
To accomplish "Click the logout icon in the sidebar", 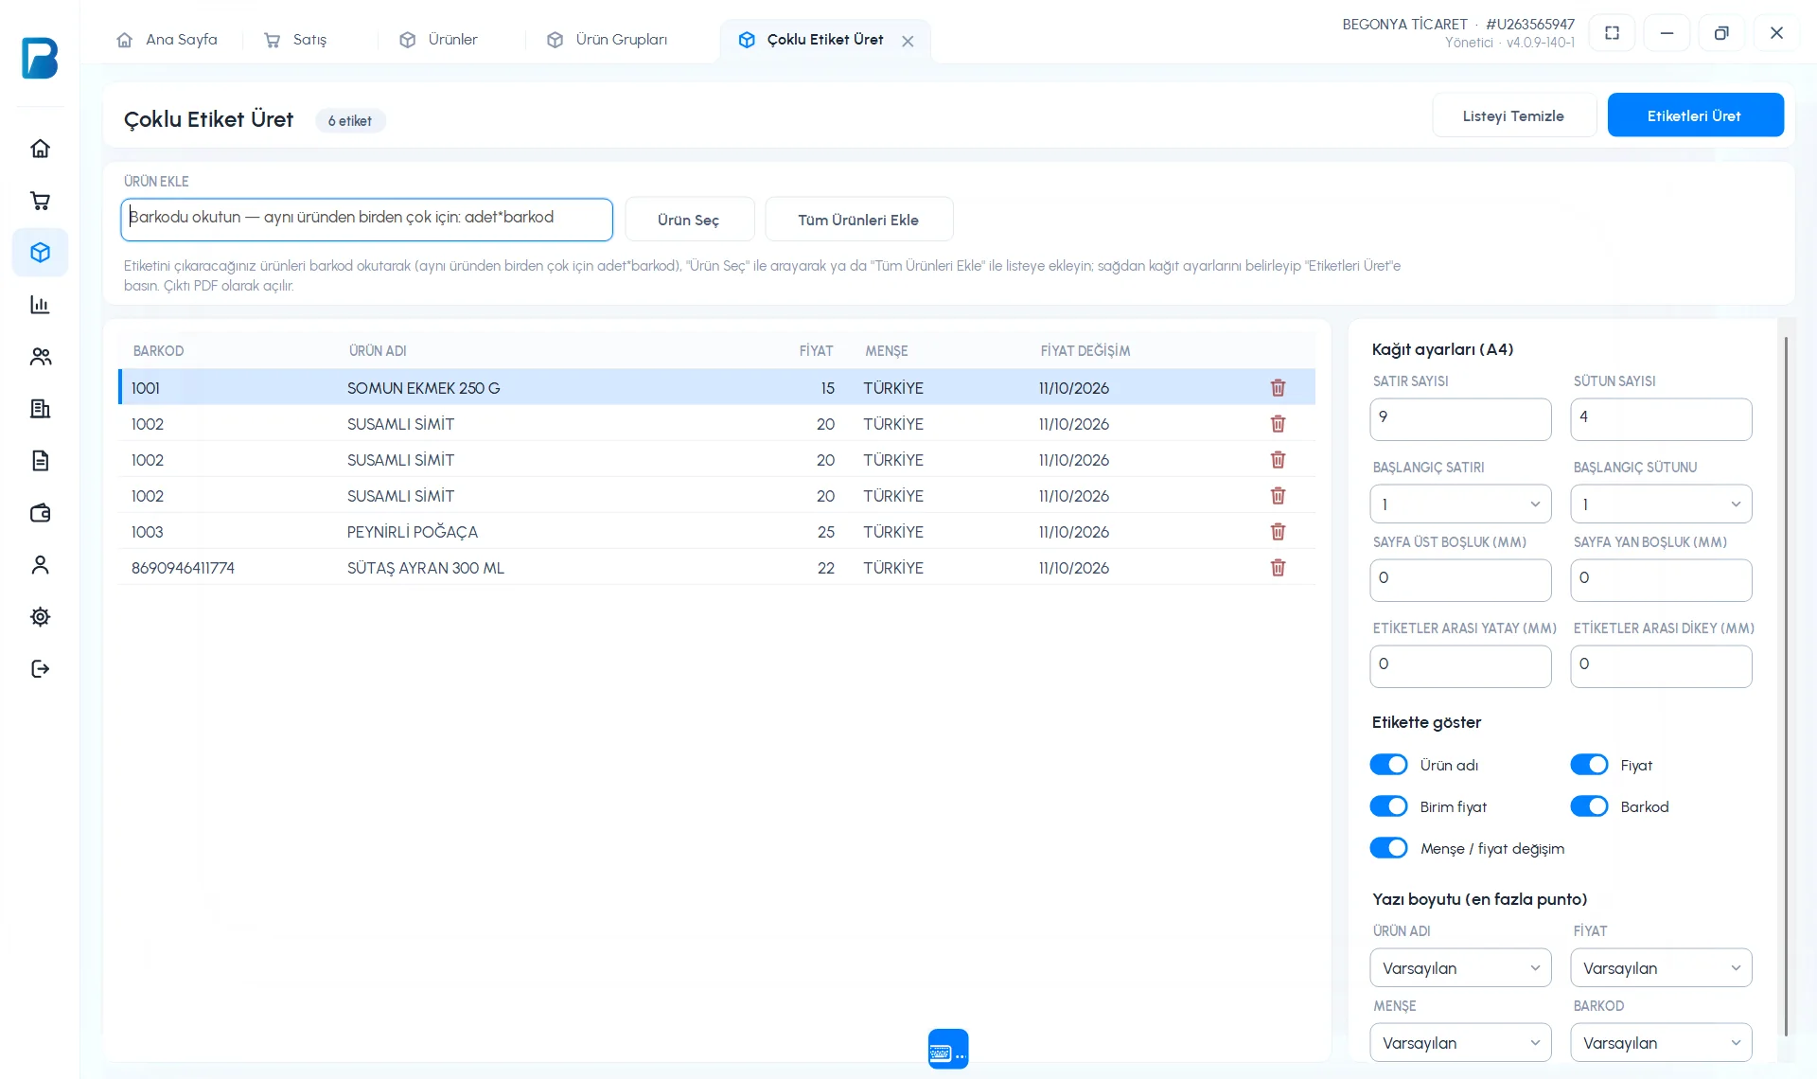I will click(40, 669).
